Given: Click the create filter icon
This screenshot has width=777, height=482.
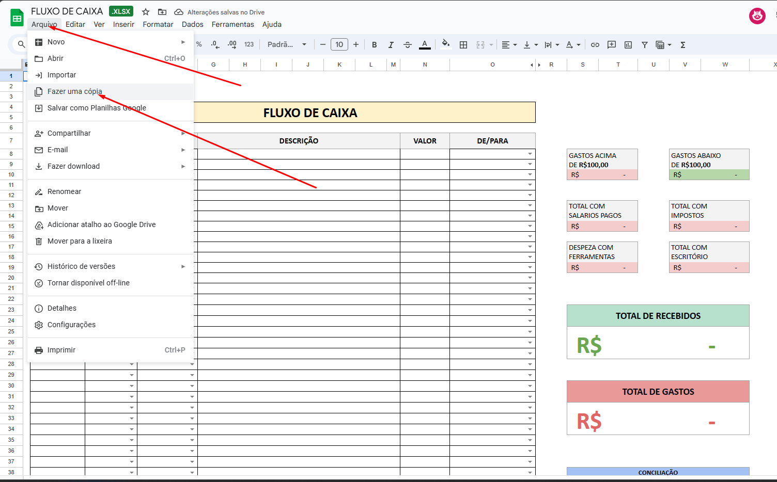Looking at the screenshot, I should (x=645, y=45).
